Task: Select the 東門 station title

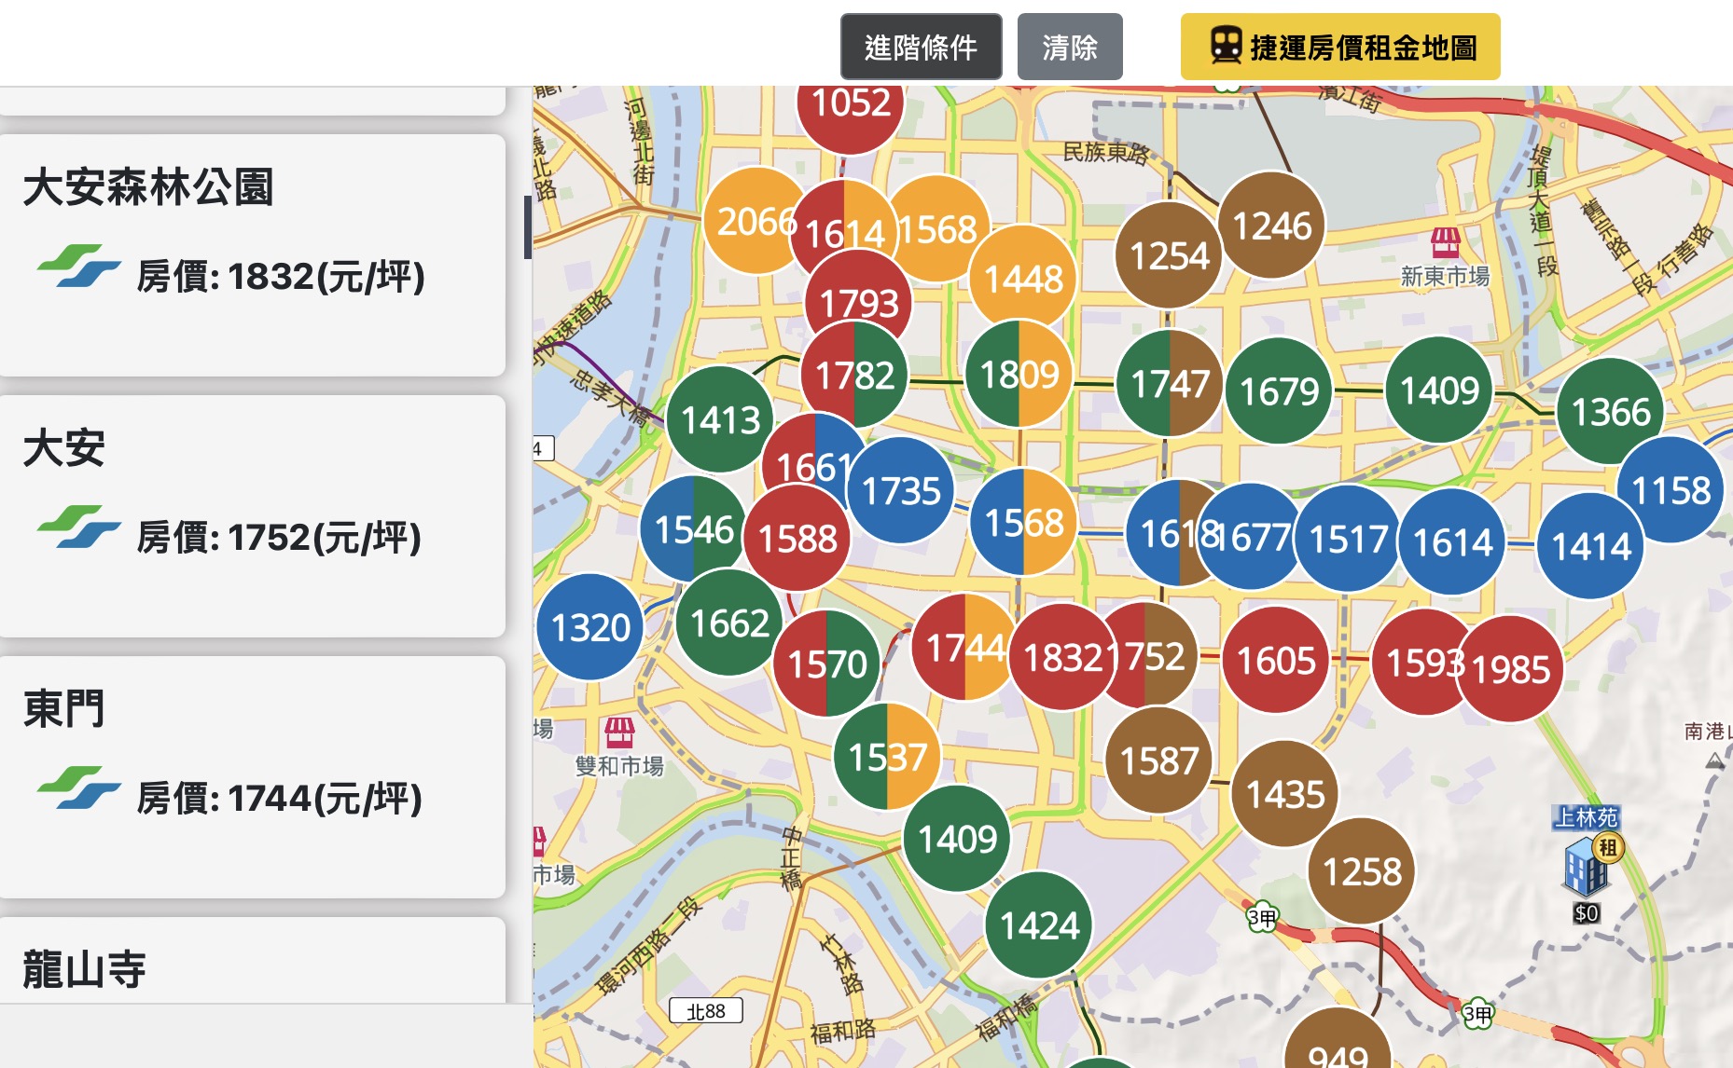Action: 64,709
